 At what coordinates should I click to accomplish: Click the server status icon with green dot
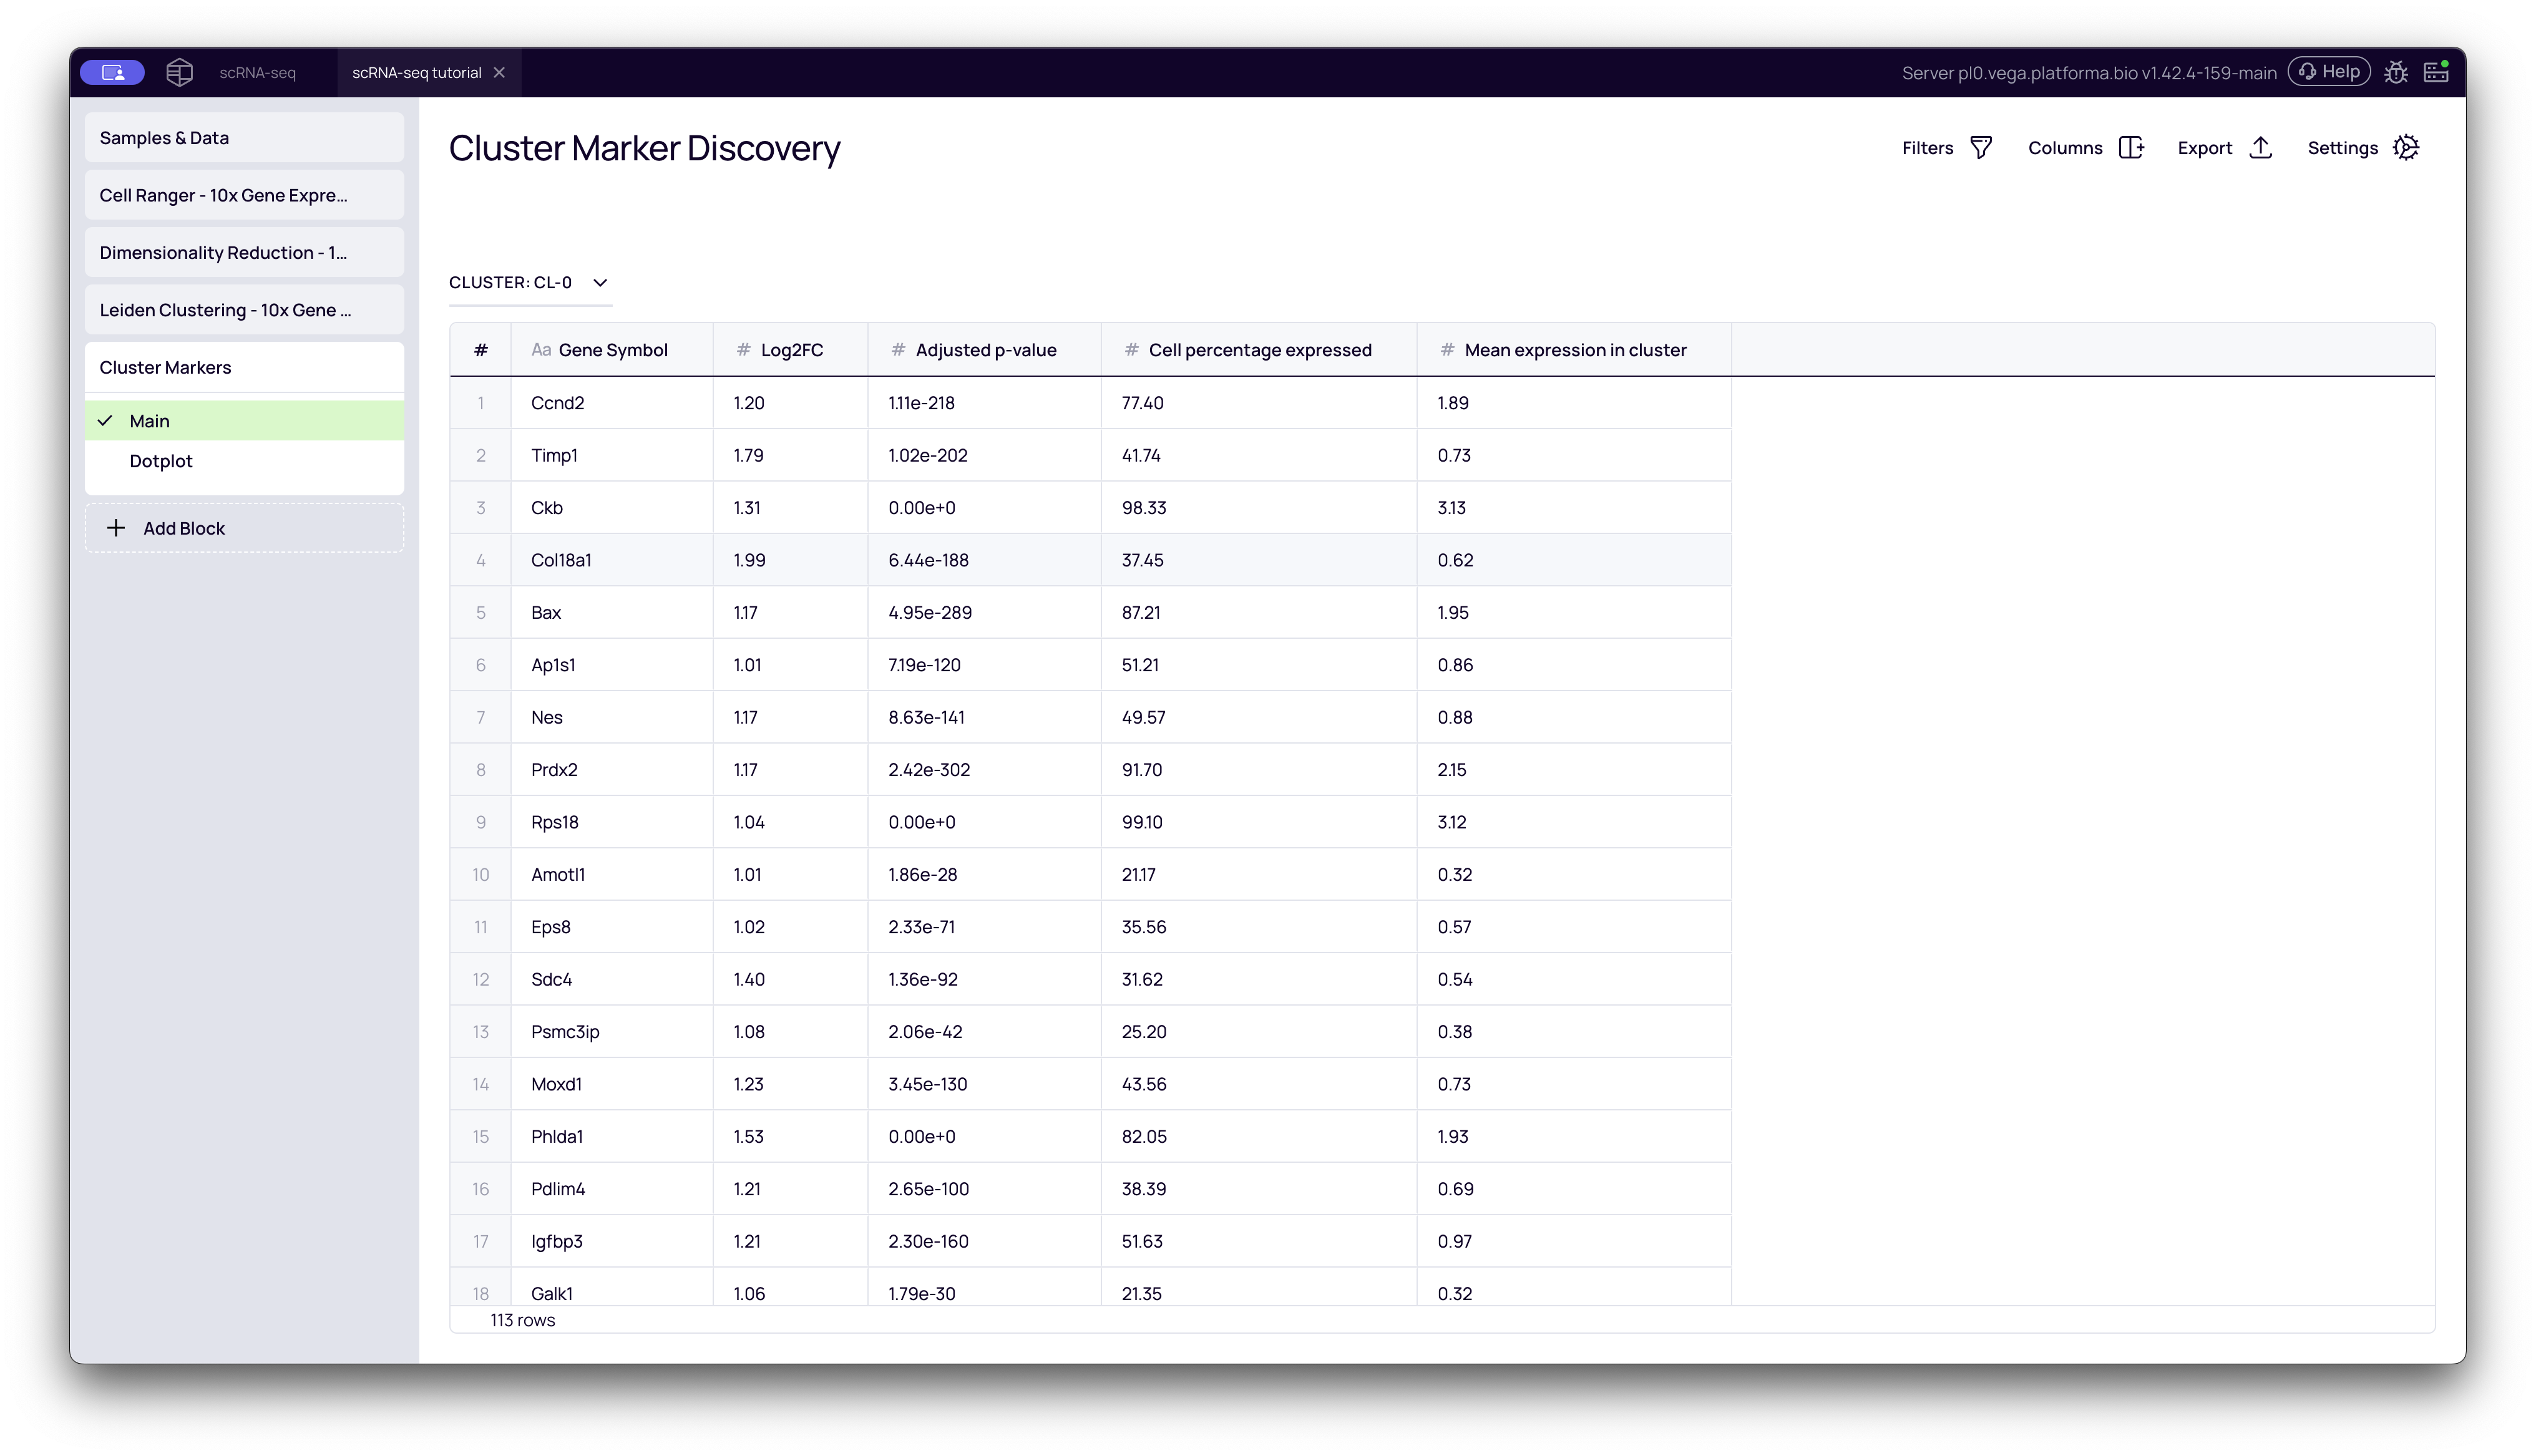[2437, 71]
